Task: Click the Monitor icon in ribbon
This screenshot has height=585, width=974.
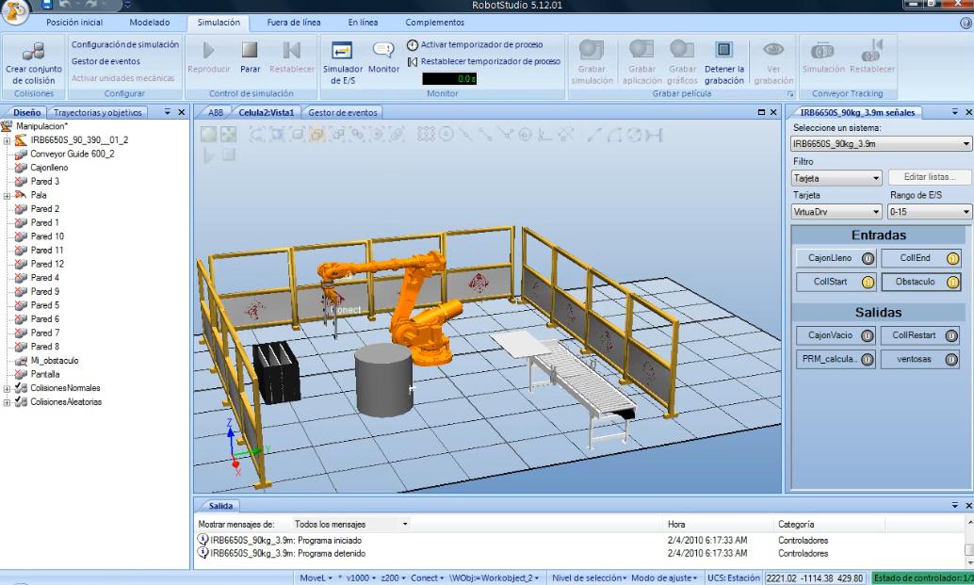Action: pos(383,51)
